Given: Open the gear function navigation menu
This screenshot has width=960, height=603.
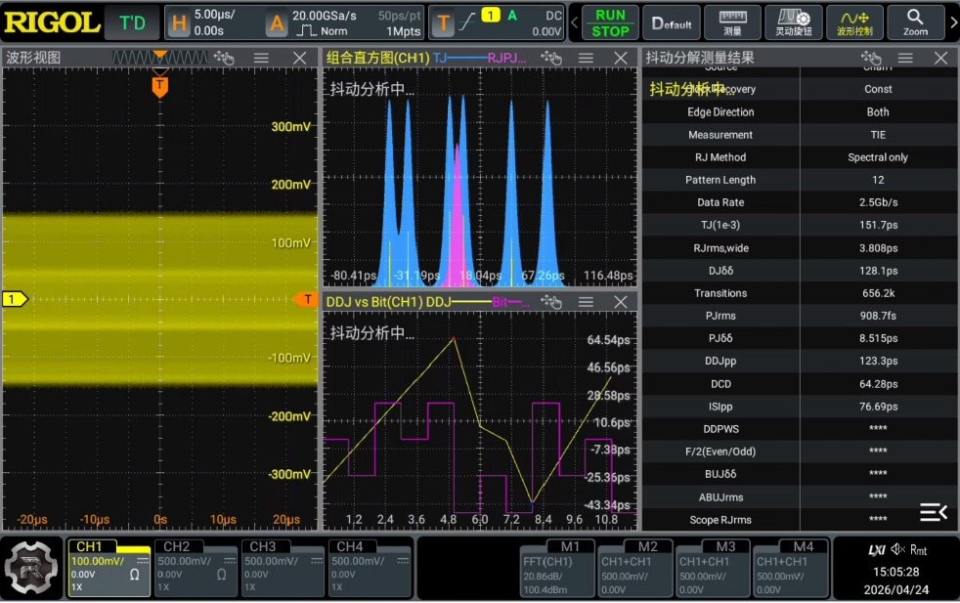Looking at the screenshot, I should pos(31,568).
